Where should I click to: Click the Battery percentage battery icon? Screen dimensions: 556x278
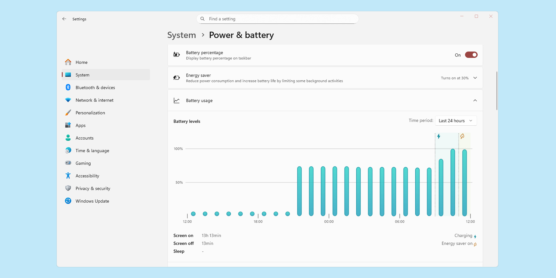pos(177,54)
